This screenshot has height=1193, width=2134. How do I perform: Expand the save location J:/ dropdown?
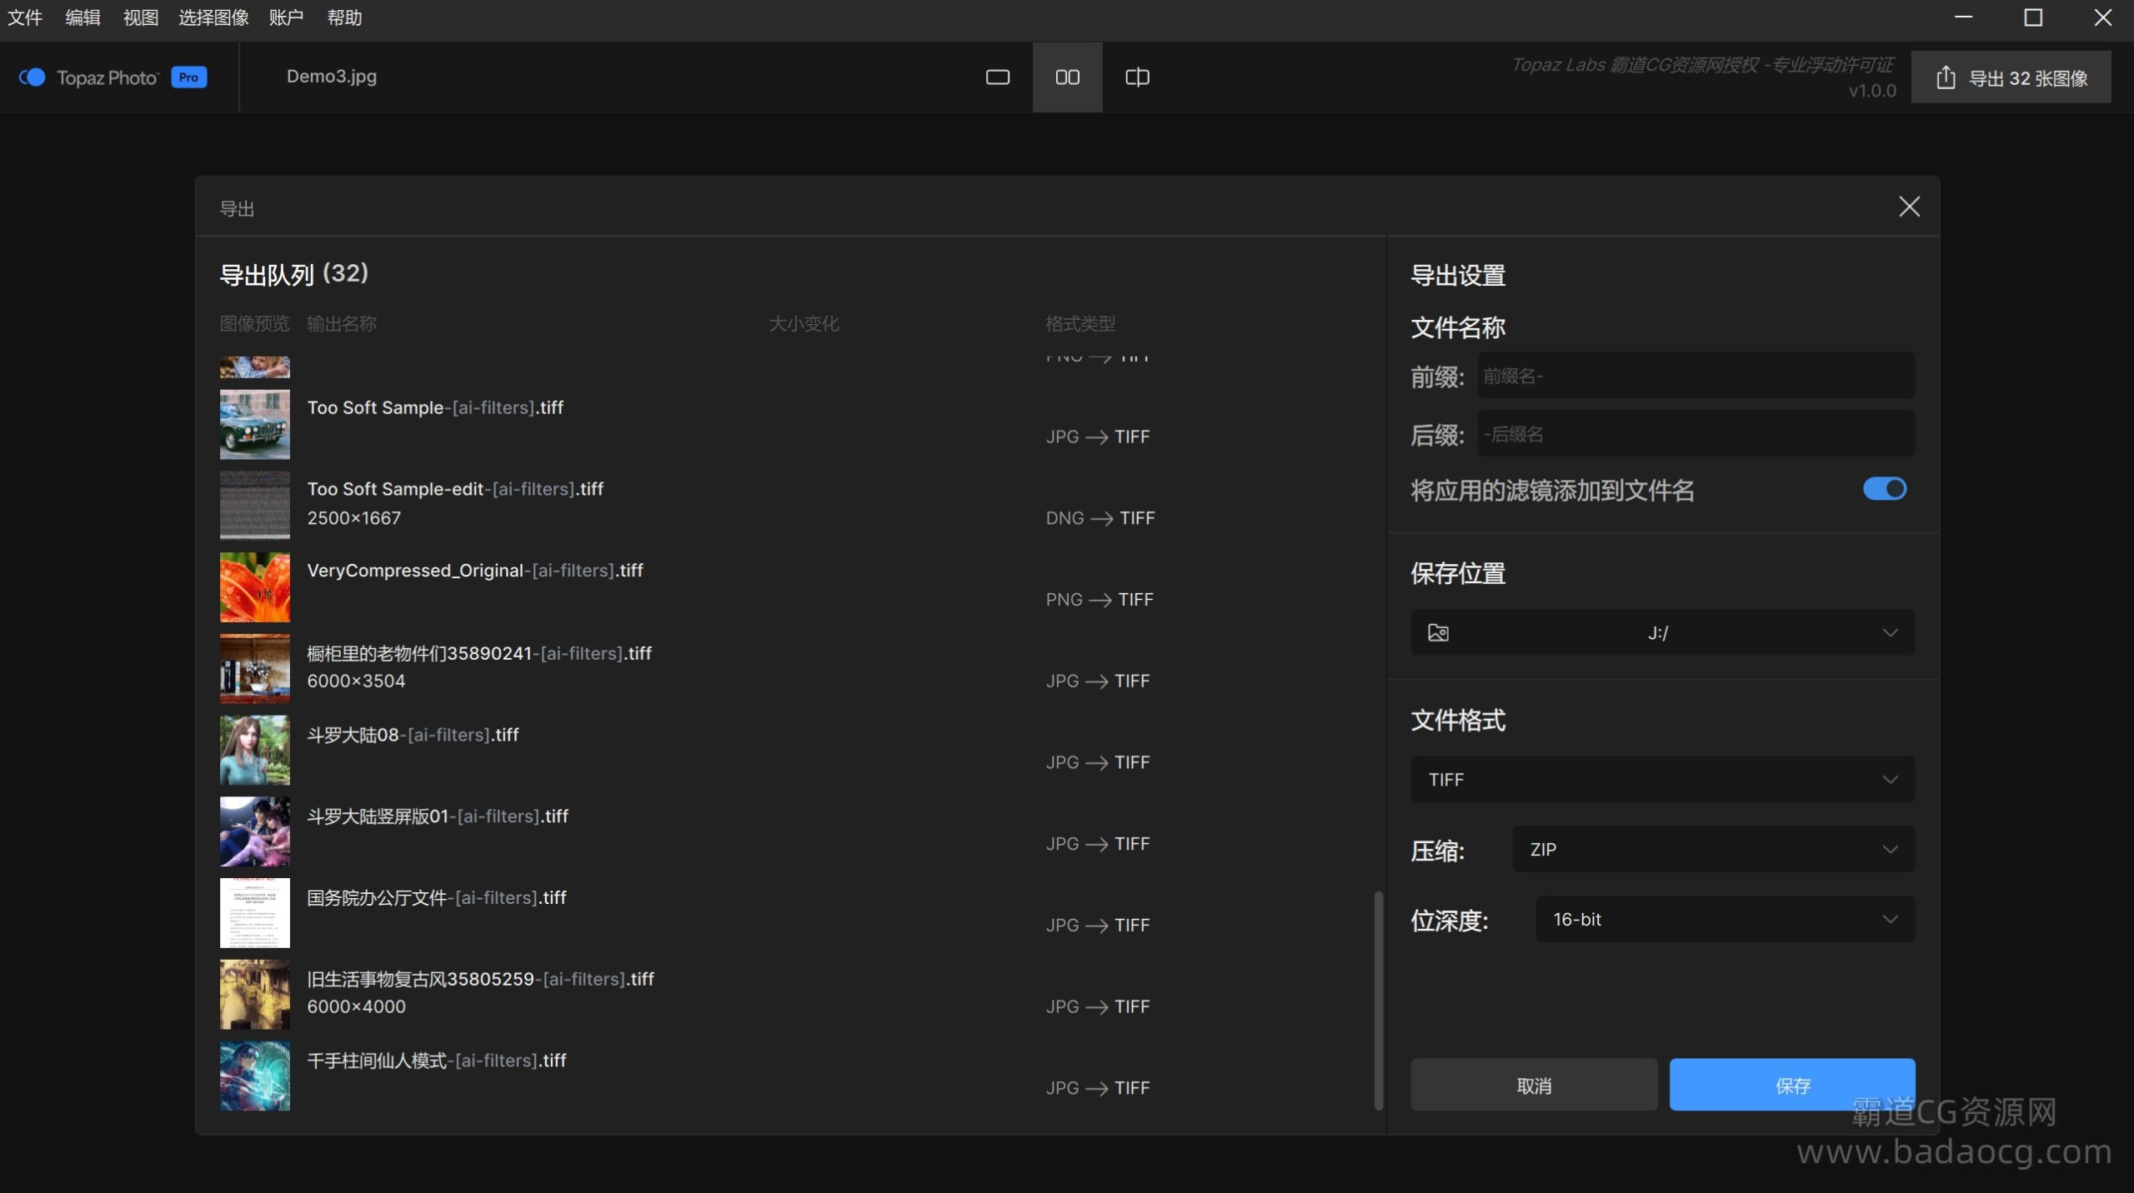1890,633
